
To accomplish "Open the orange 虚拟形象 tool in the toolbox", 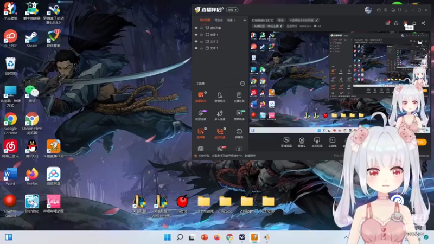I will (x=220, y=133).
